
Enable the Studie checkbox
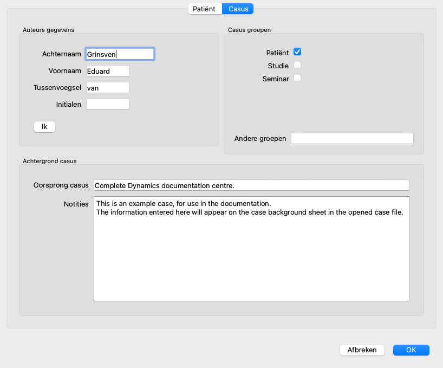(297, 65)
